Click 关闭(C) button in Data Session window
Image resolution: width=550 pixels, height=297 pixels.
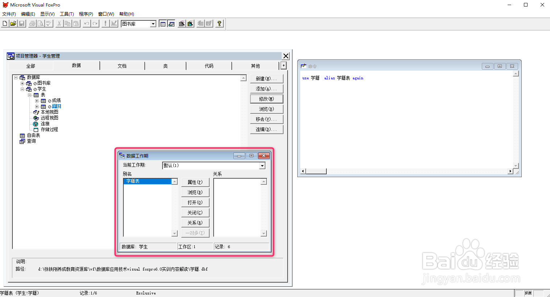[x=195, y=213]
